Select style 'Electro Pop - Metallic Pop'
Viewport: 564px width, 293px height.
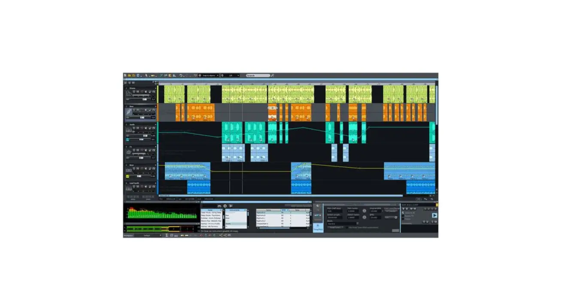pos(212,221)
